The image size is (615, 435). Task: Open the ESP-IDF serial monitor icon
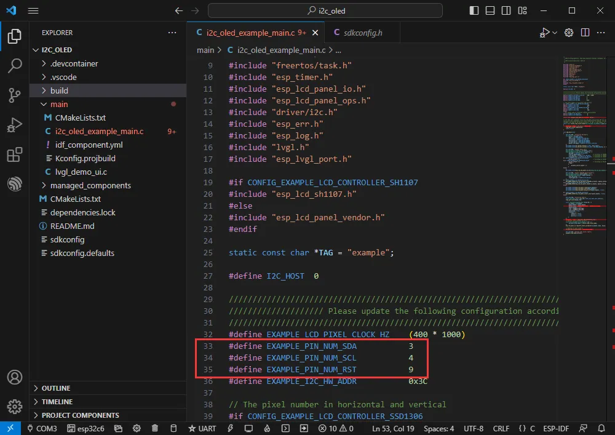tap(248, 428)
